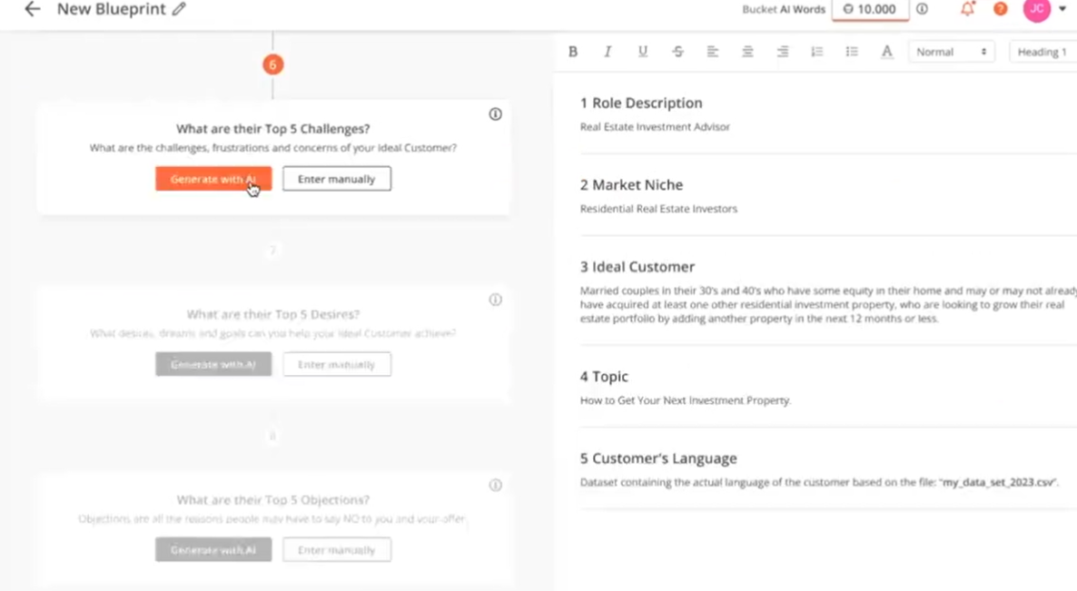The image size is (1077, 591).
Task: Enable center text alignment
Action: pyautogui.click(x=747, y=51)
